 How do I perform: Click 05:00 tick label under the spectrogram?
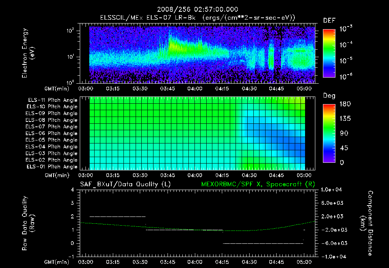304,89
